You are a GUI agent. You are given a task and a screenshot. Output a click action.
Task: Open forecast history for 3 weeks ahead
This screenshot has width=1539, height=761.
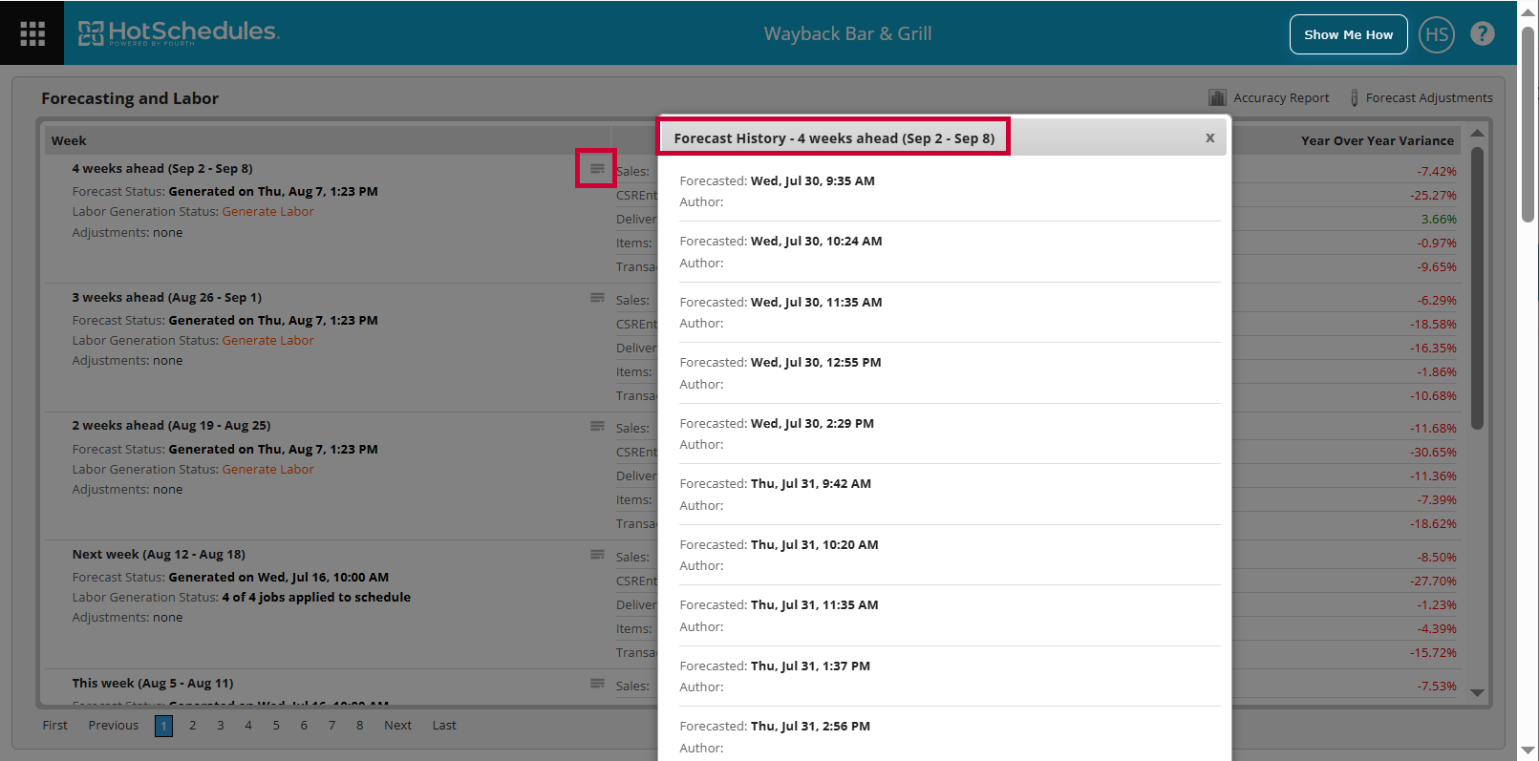(597, 298)
